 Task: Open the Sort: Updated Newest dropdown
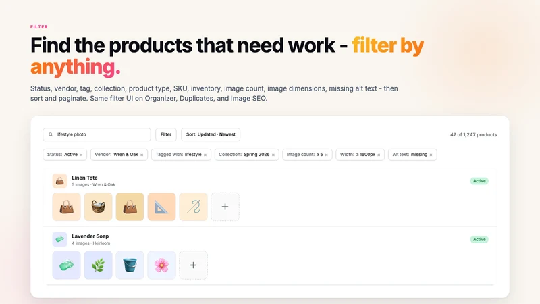[x=211, y=134]
